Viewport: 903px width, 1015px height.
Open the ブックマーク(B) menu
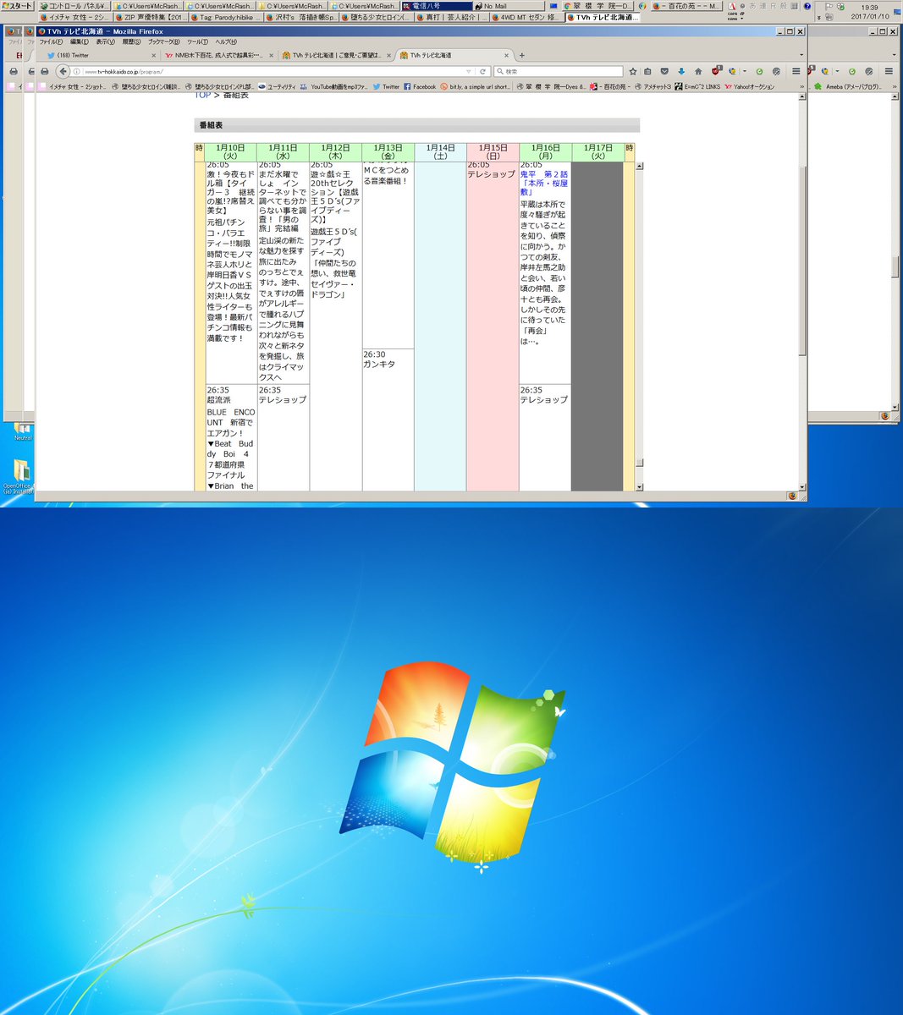click(x=163, y=42)
